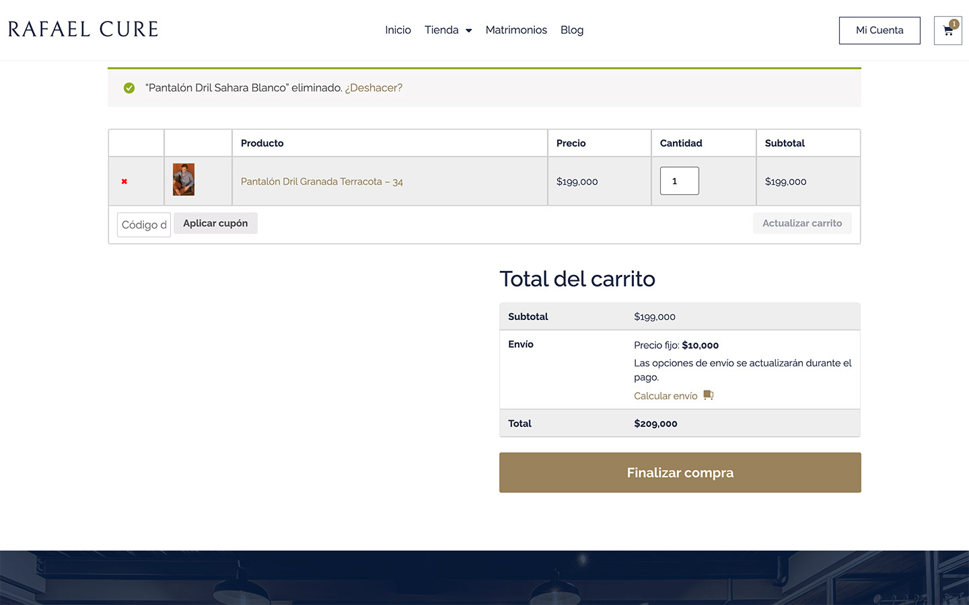The height and width of the screenshot is (605, 969).
Task: Open Pantalón Dril Granada Terracota – 34 link
Action: [322, 182]
